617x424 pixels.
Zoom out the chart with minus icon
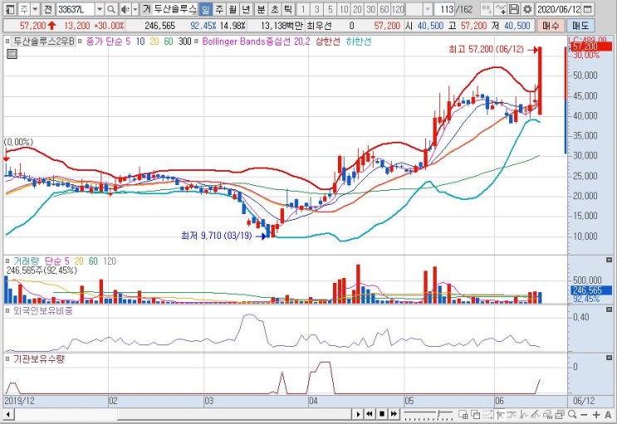tap(584, 415)
